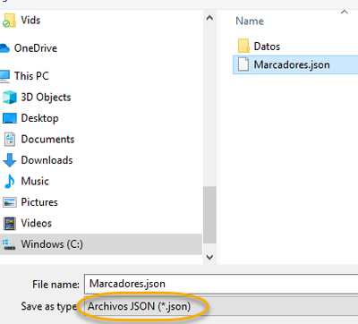Sort files by Name column header
The image size is (358, 324).
[250, 21]
